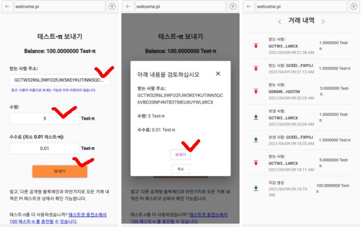Click the green icon for 지갑 생성 entry
Screen dimensions: 361x227
[256, 189]
